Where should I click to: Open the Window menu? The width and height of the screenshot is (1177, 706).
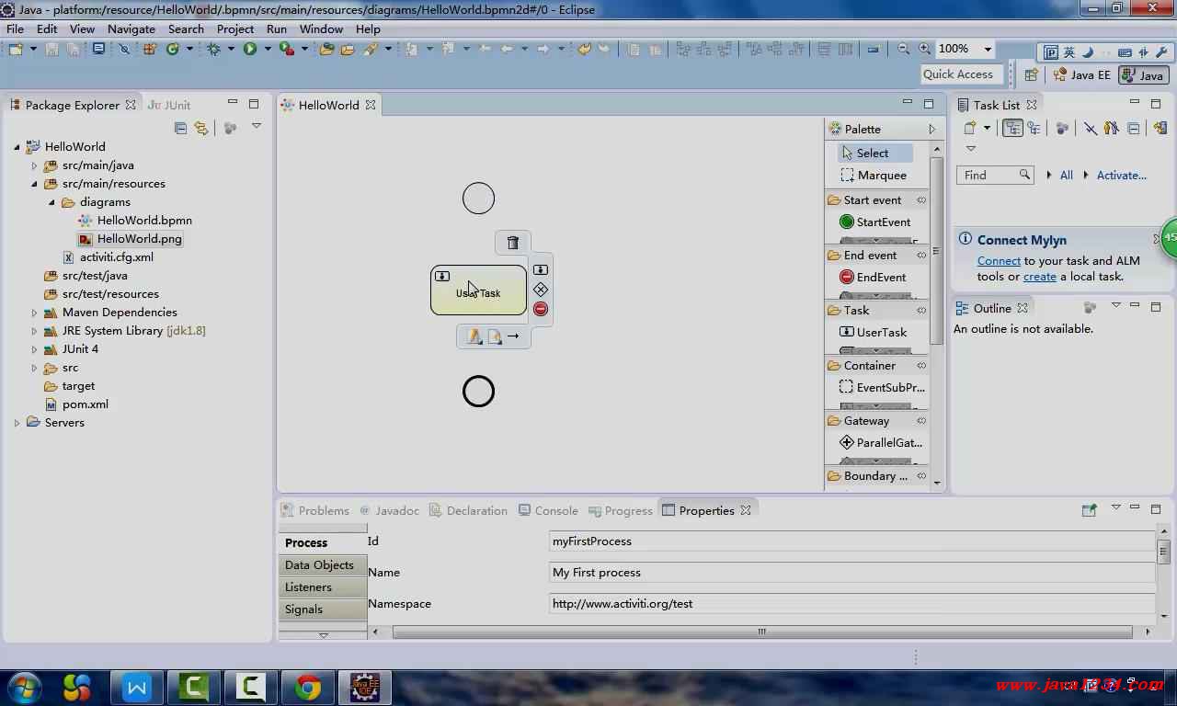[321, 28]
